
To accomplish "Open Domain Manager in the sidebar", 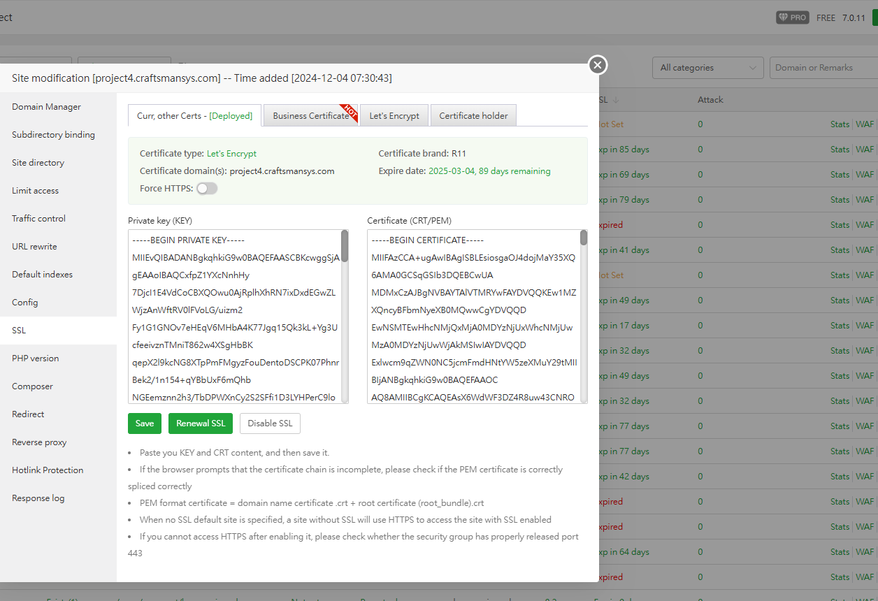I will point(46,107).
